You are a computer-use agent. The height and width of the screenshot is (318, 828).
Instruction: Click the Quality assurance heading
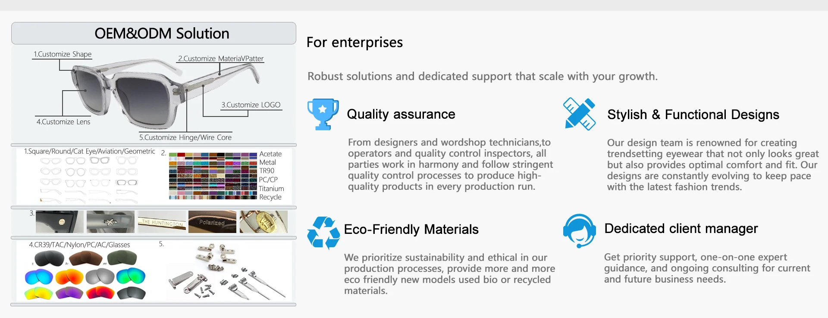pos(401,114)
